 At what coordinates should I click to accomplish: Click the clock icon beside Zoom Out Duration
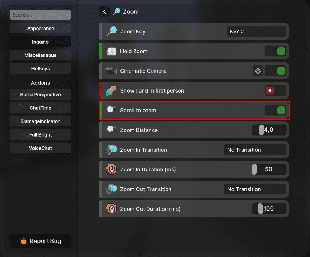click(111, 209)
